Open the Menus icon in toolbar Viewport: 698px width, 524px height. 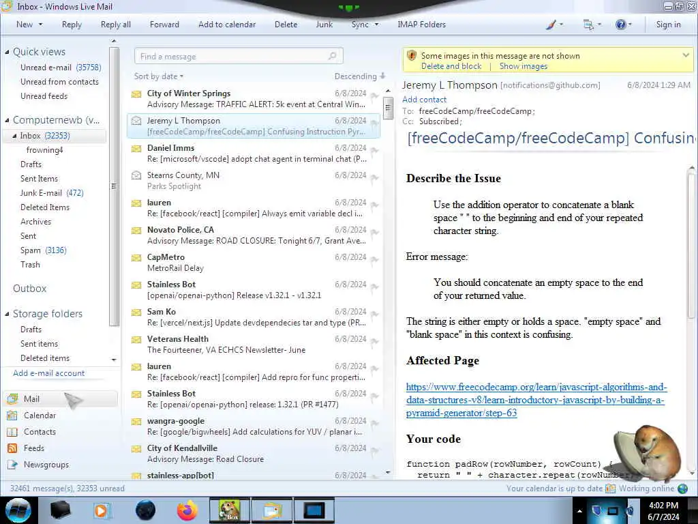[x=588, y=25]
